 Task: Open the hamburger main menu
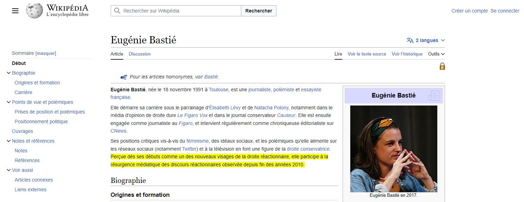15,11
